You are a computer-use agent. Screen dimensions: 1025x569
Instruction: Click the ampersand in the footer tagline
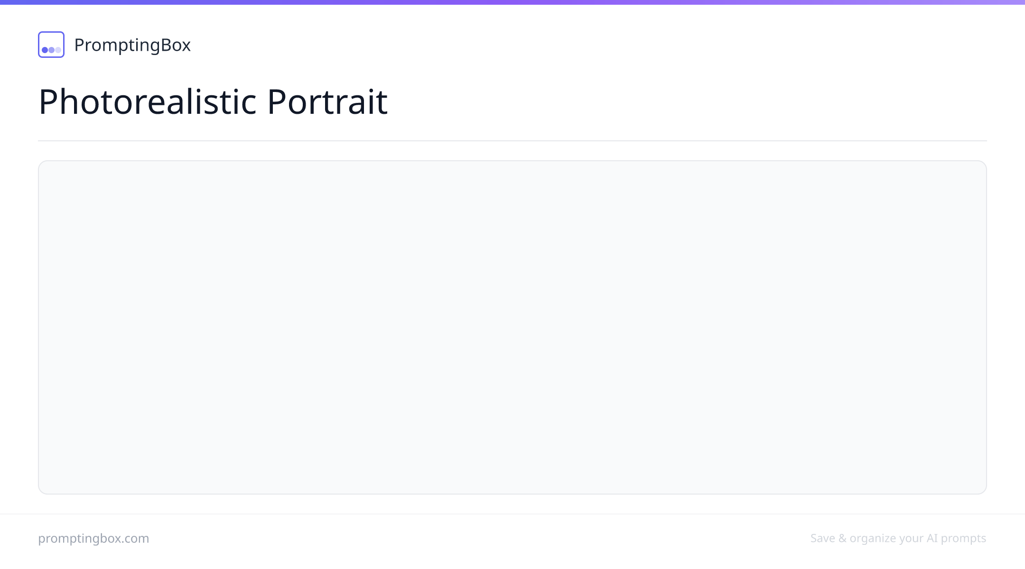842,538
